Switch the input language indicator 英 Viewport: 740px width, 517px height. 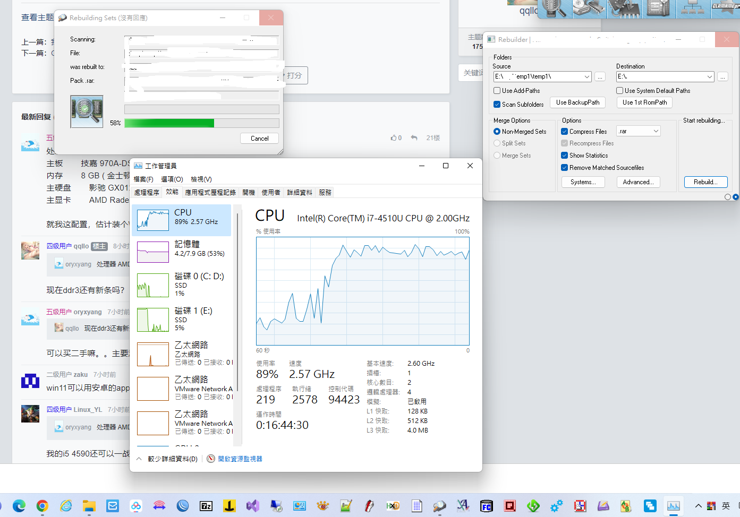tap(726, 506)
